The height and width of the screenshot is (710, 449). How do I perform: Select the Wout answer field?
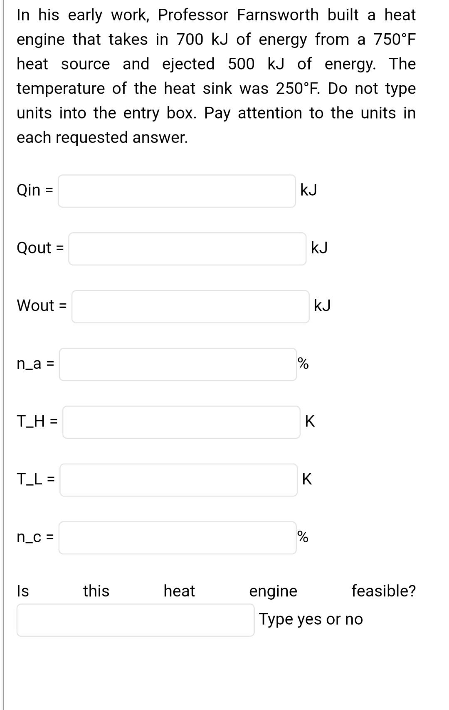[x=189, y=306]
